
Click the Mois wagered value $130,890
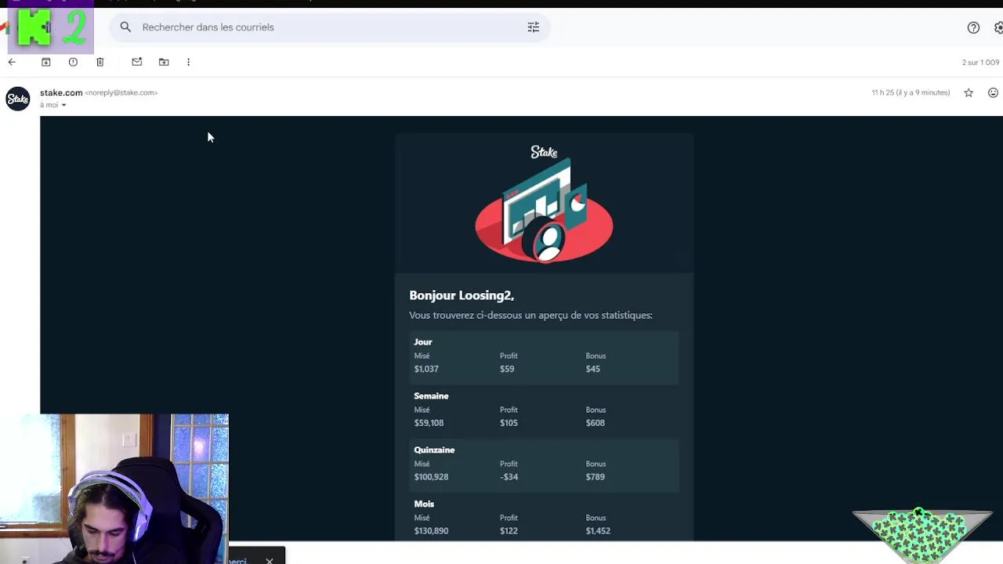click(431, 531)
